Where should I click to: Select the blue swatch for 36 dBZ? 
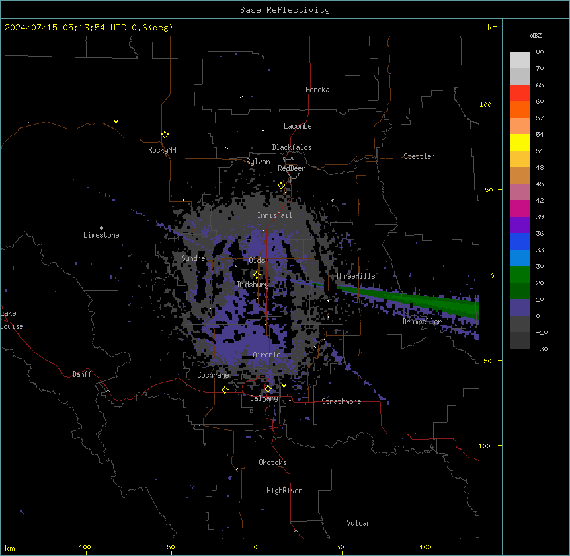(520, 241)
